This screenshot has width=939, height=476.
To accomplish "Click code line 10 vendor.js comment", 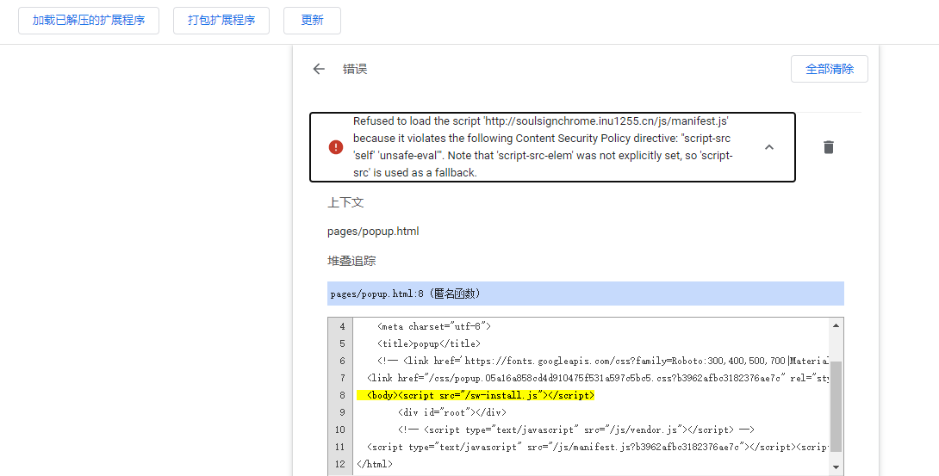I will 576,430.
